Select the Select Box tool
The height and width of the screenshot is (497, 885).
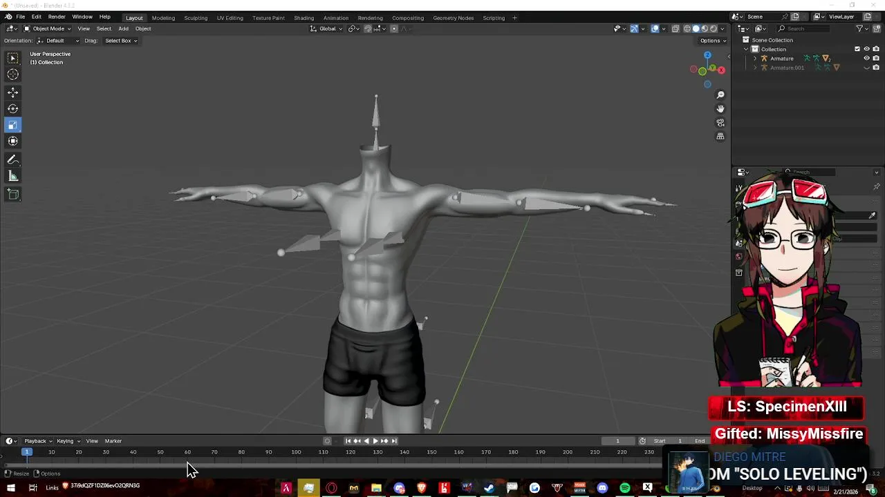[x=13, y=58]
